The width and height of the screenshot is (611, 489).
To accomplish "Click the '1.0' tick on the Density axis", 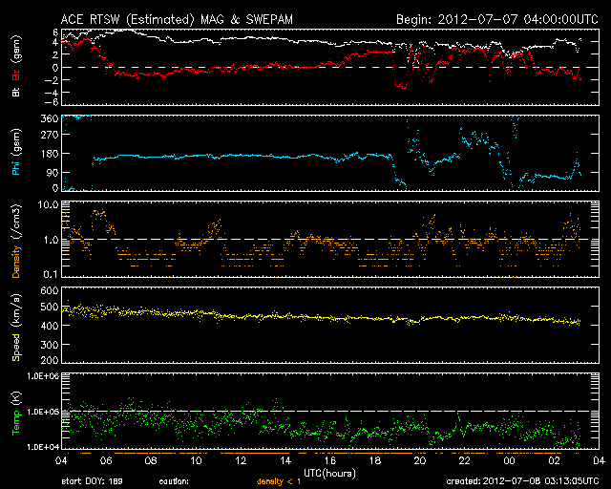I will coord(51,241).
